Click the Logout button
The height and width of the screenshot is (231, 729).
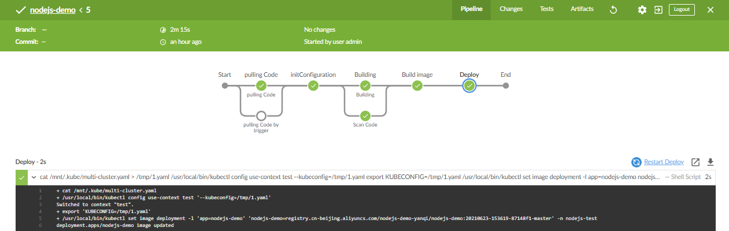[x=682, y=10]
